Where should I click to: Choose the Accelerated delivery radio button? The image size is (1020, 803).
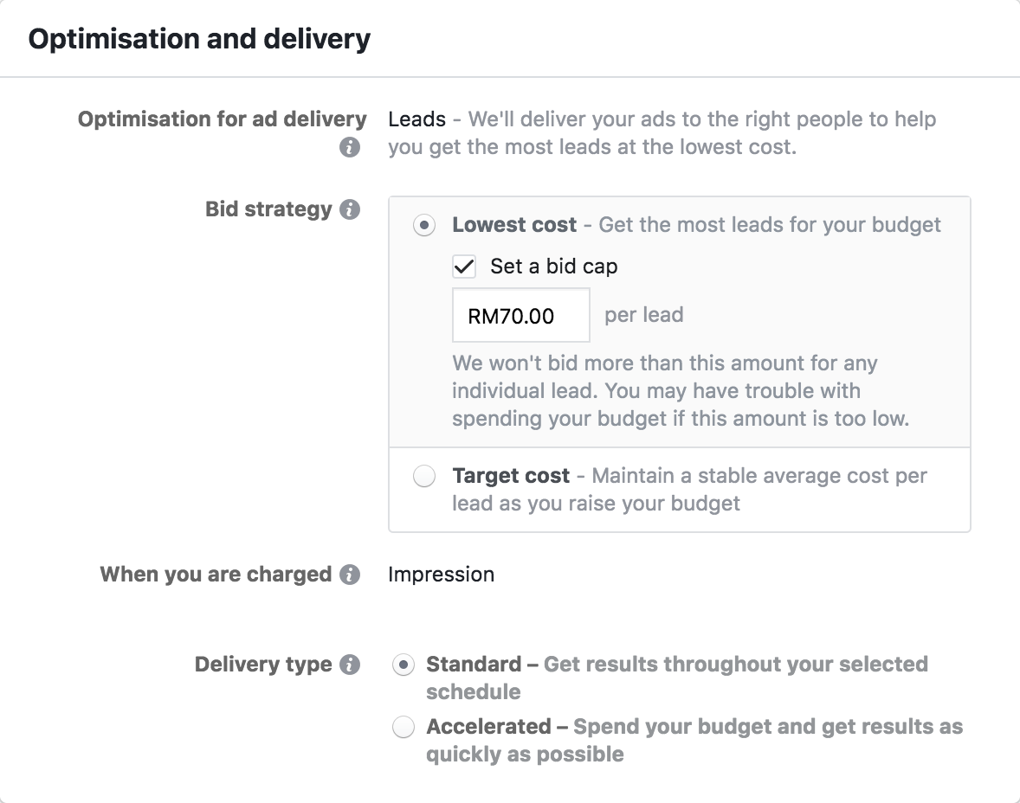[403, 726]
